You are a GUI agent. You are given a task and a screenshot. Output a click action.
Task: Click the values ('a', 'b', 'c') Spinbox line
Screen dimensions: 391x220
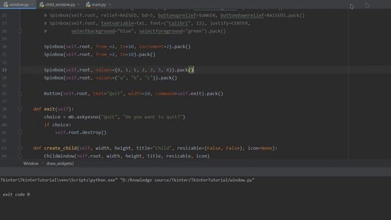[111, 78]
